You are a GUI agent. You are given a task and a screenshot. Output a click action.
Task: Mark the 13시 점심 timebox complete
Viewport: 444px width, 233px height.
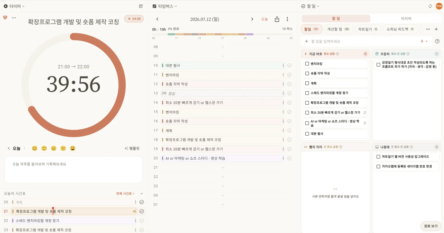tap(289, 93)
